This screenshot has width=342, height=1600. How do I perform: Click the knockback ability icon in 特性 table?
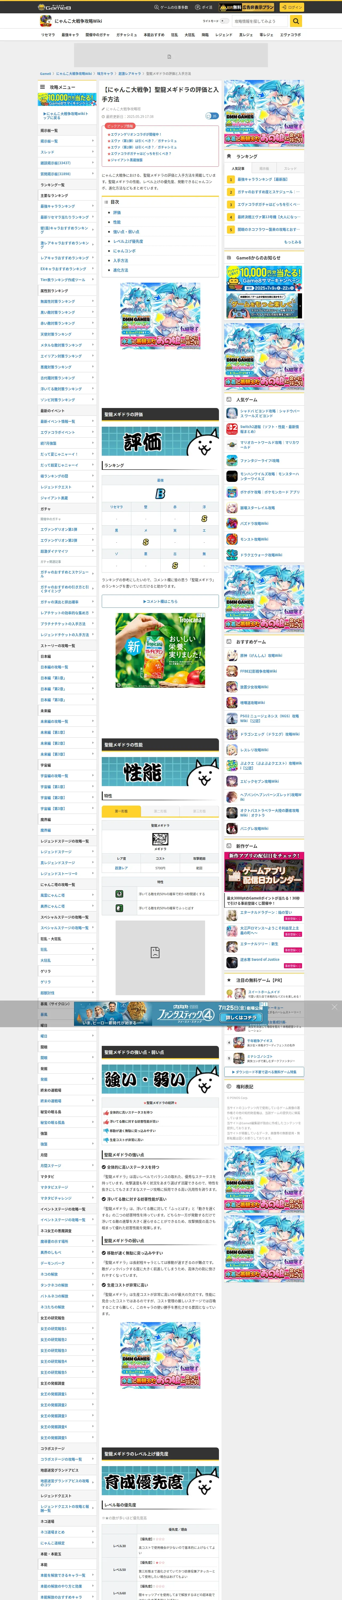pyautogui.click(x=119, y=908)
